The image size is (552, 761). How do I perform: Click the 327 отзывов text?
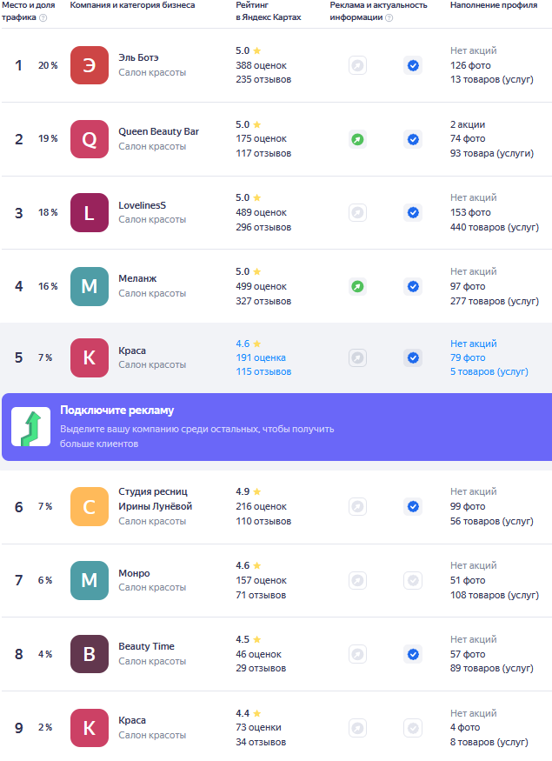point(263,302)
